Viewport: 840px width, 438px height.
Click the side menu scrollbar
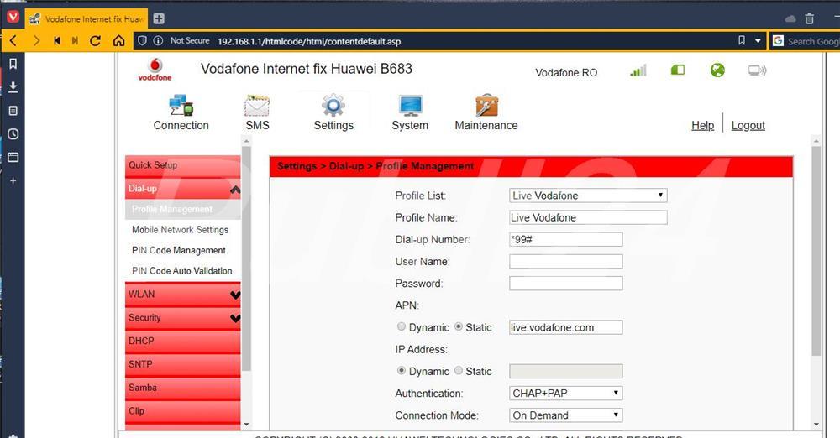(246, 258)
